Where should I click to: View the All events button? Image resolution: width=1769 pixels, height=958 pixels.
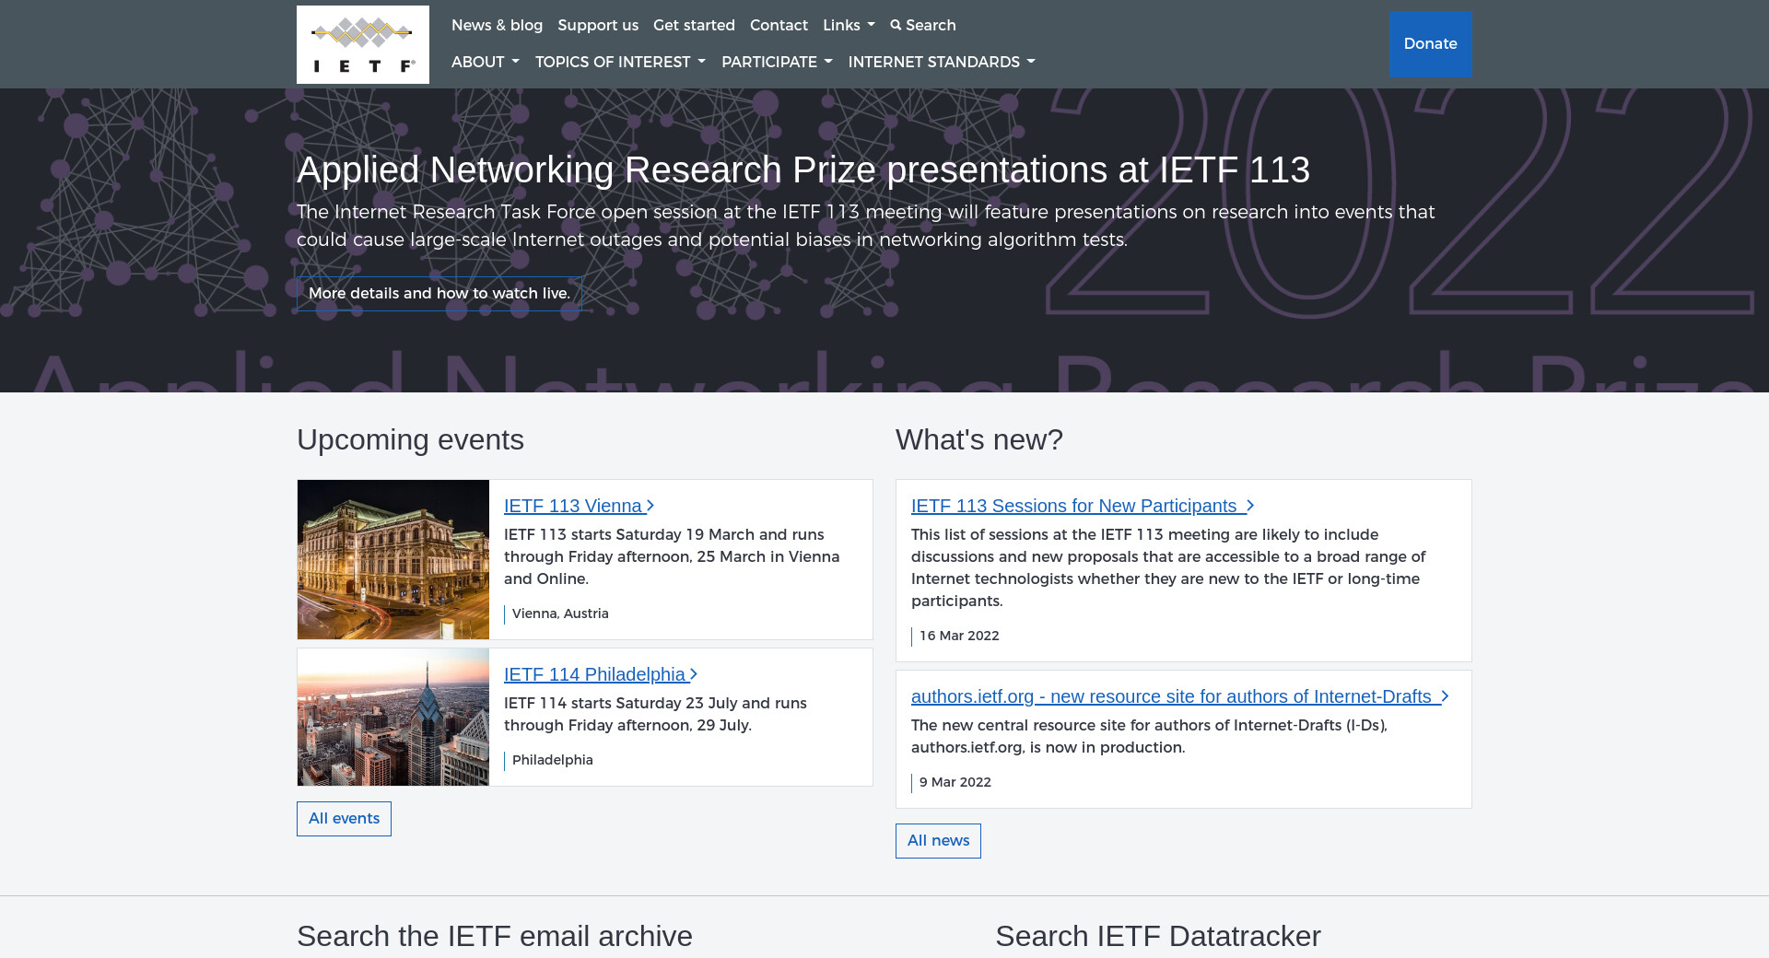pos(344,819)
